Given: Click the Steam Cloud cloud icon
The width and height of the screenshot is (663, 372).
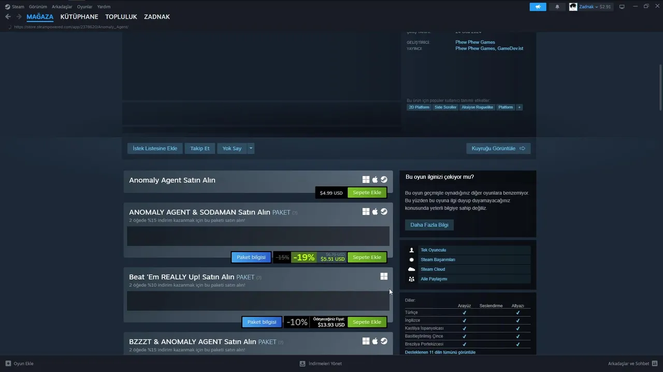Looking at the screenshot, I should click(x=412, y=269).
